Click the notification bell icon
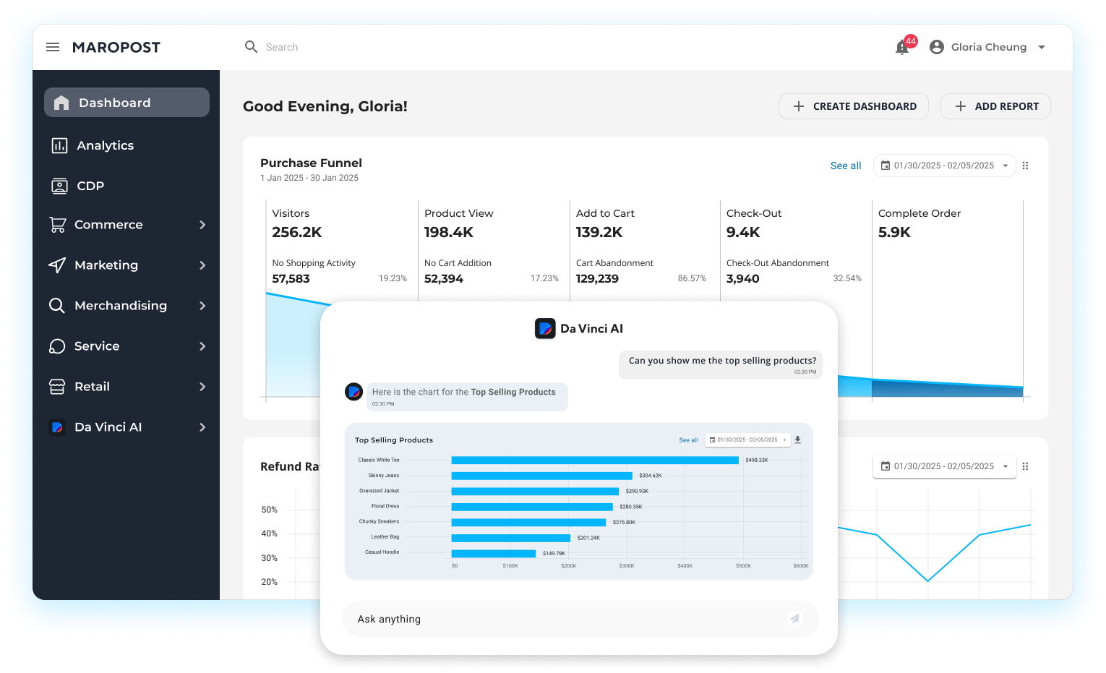This screenshot has width=1106, height=673. coord(902,48)
